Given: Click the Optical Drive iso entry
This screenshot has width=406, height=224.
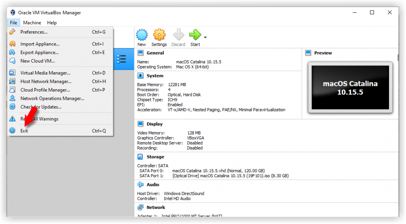Looking at the screenshot, I should coord(230,176).
